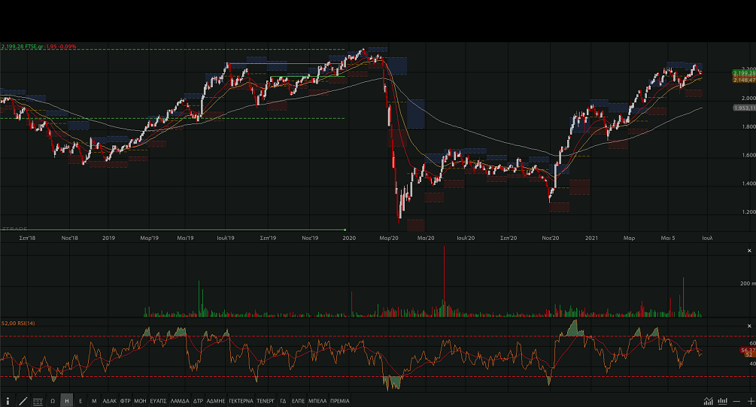Show the ΕΥΑΠΣ stock chart
Image resolution: width=756 pixels, height=407 pixels.
(158, 401)
